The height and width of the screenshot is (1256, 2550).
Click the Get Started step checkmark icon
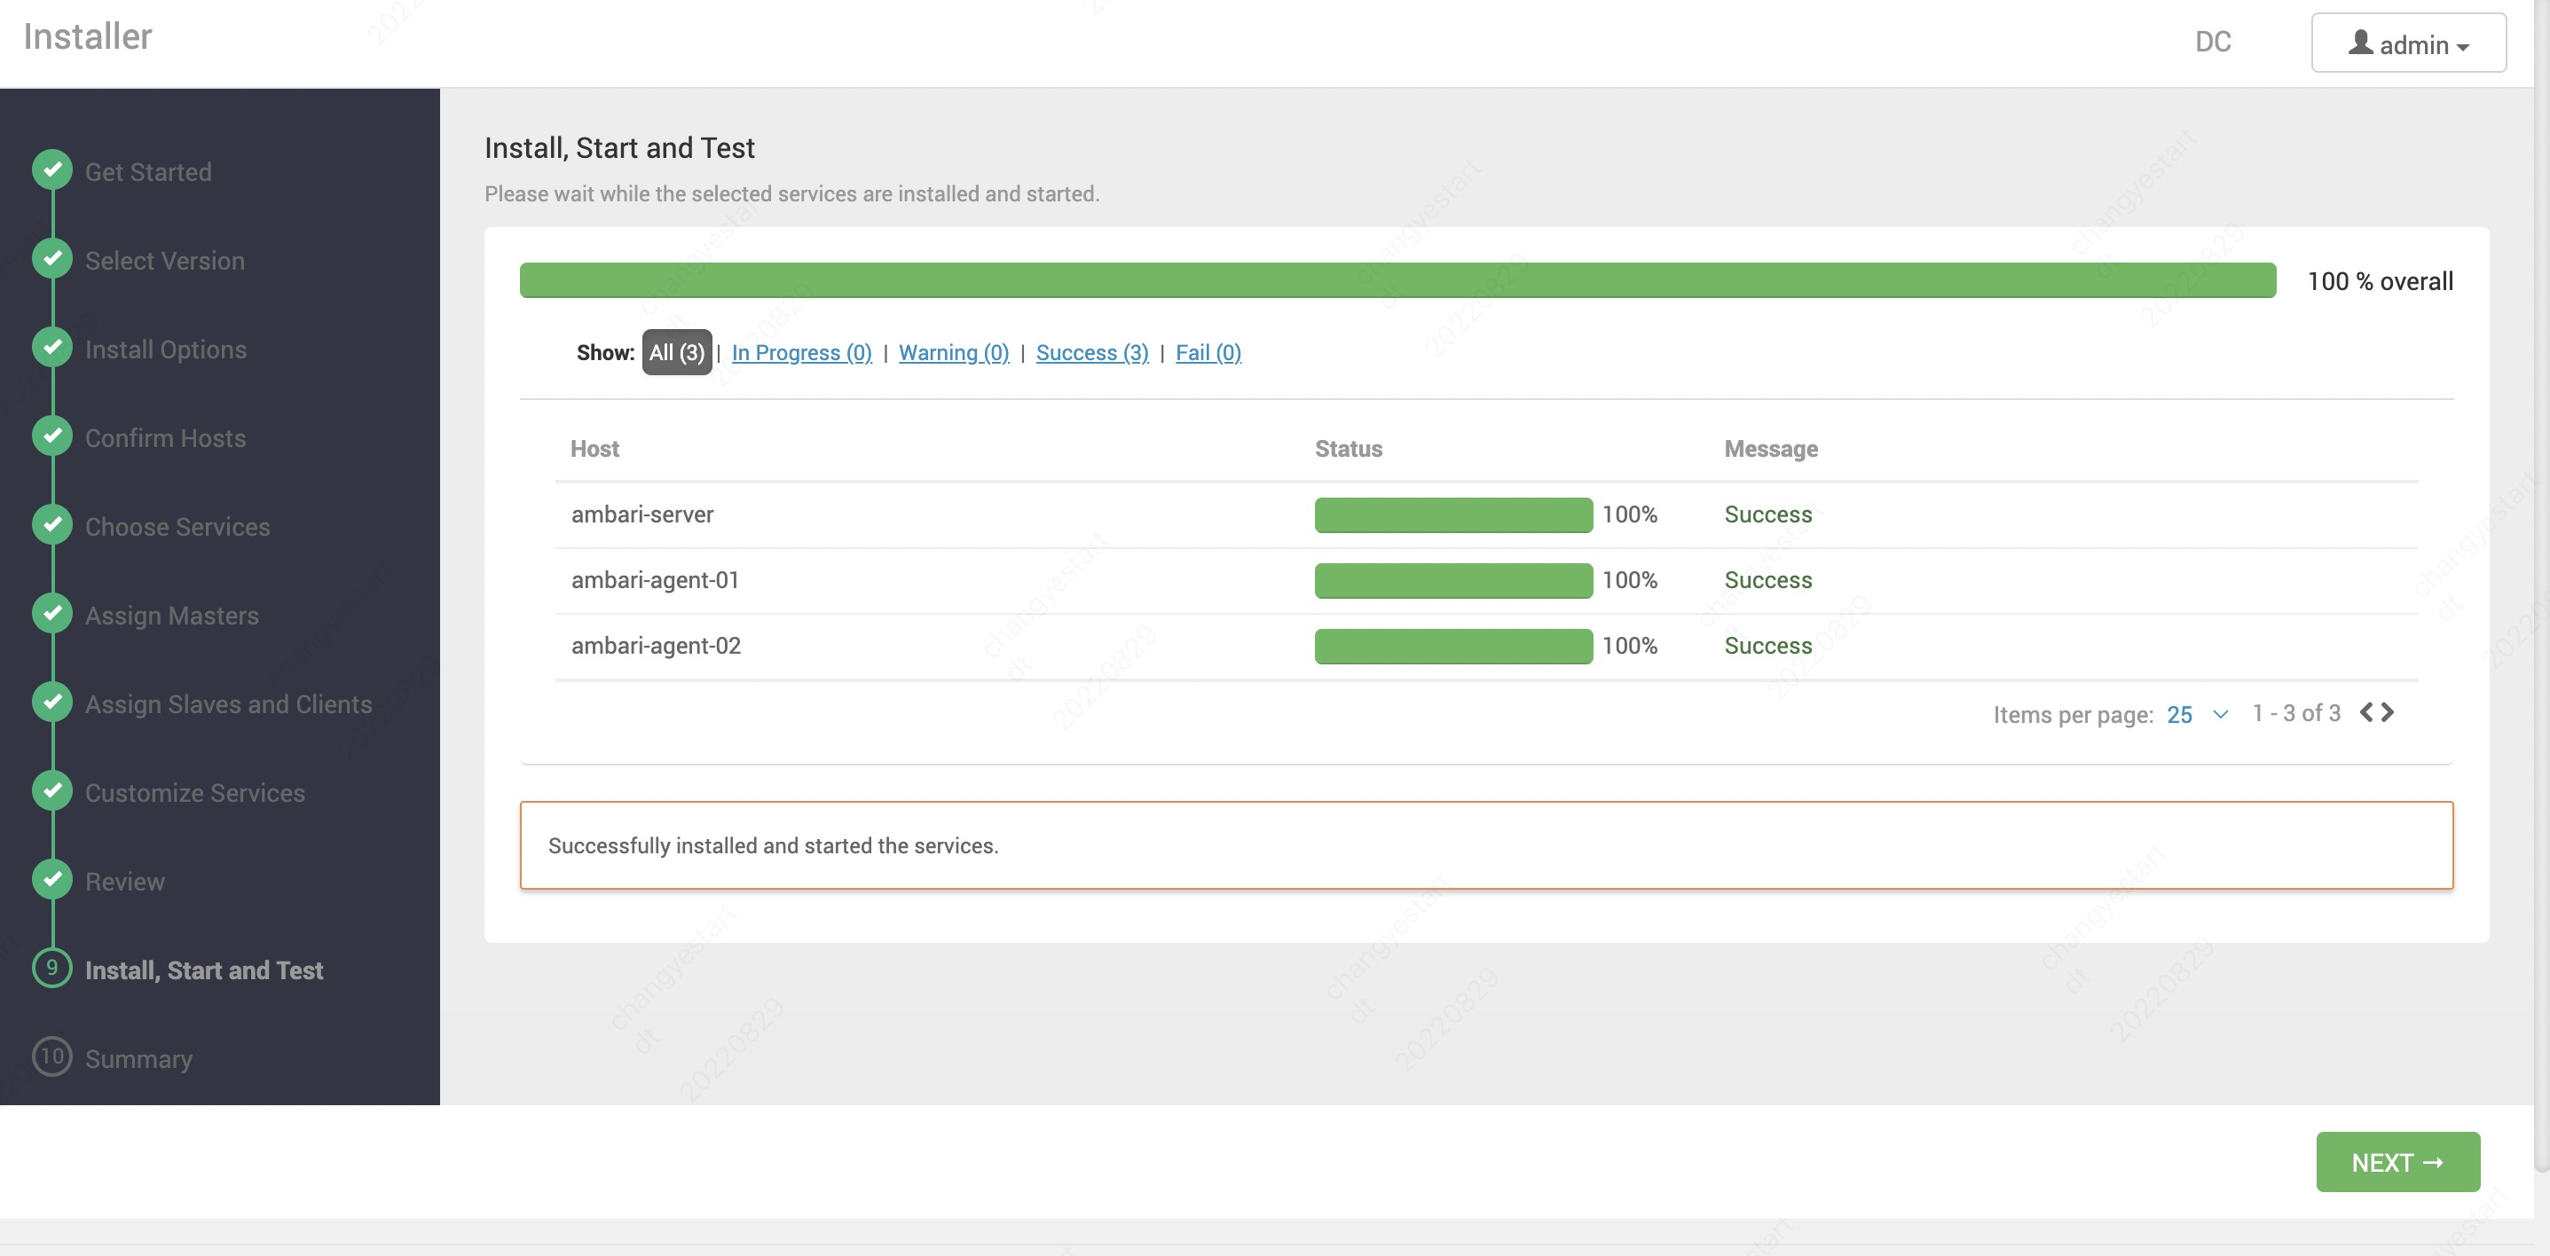52,170
